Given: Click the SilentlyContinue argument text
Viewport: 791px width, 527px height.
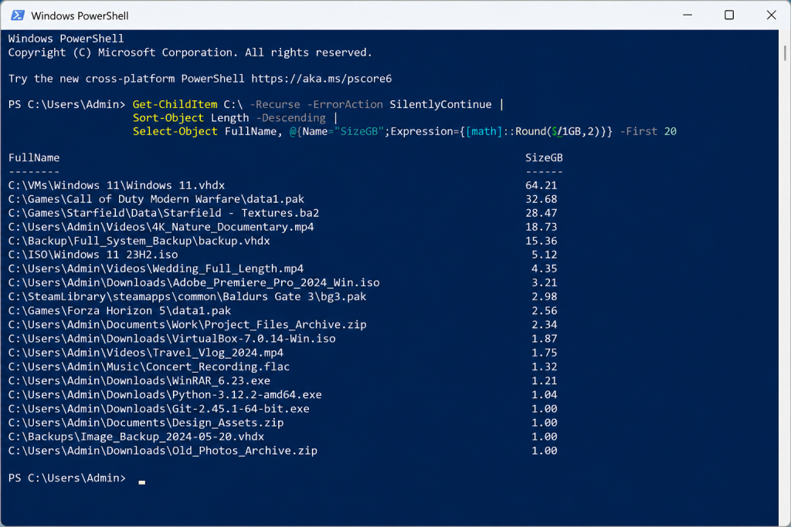Looking at the screenshot, I should click(440, 104).
